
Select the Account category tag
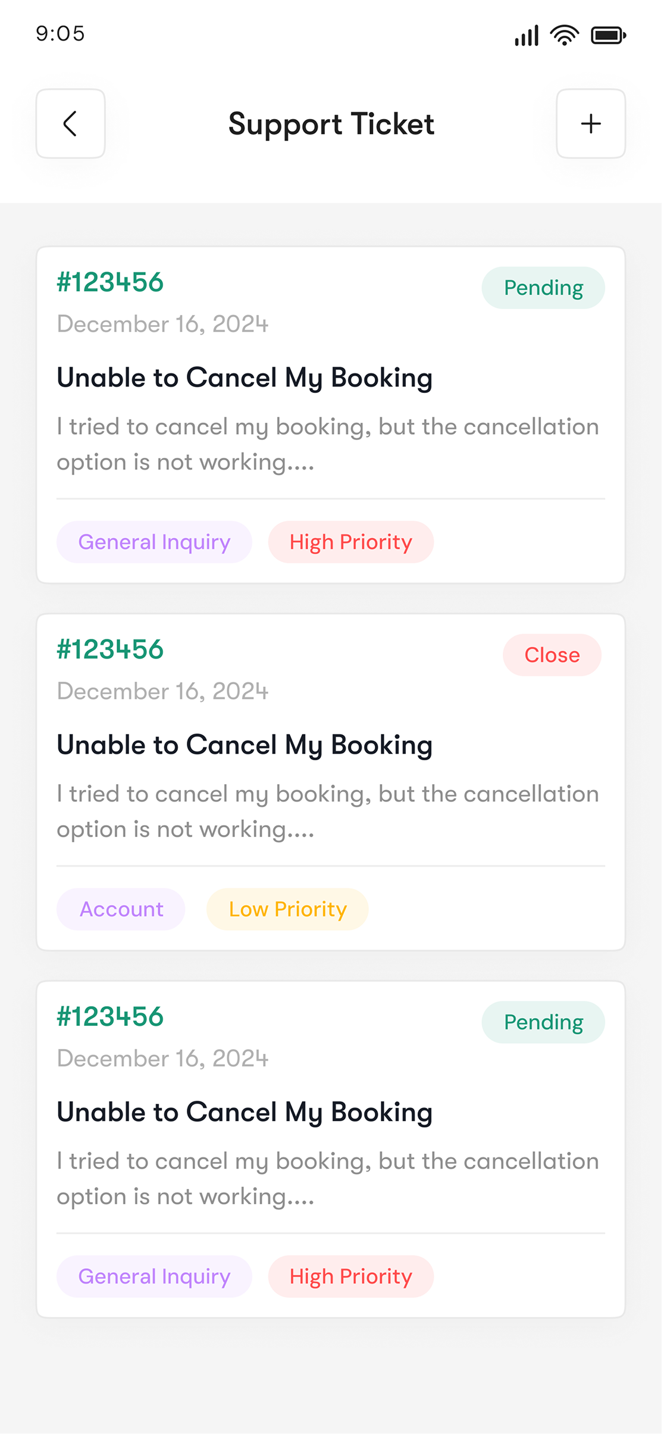coord(121,909)
